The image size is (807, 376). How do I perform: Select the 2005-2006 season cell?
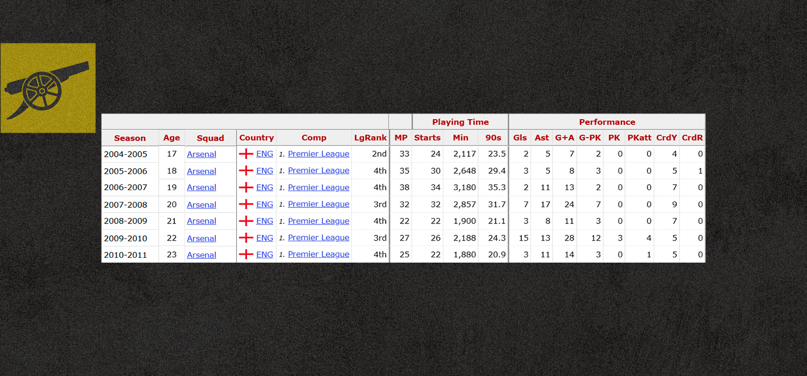130,171
